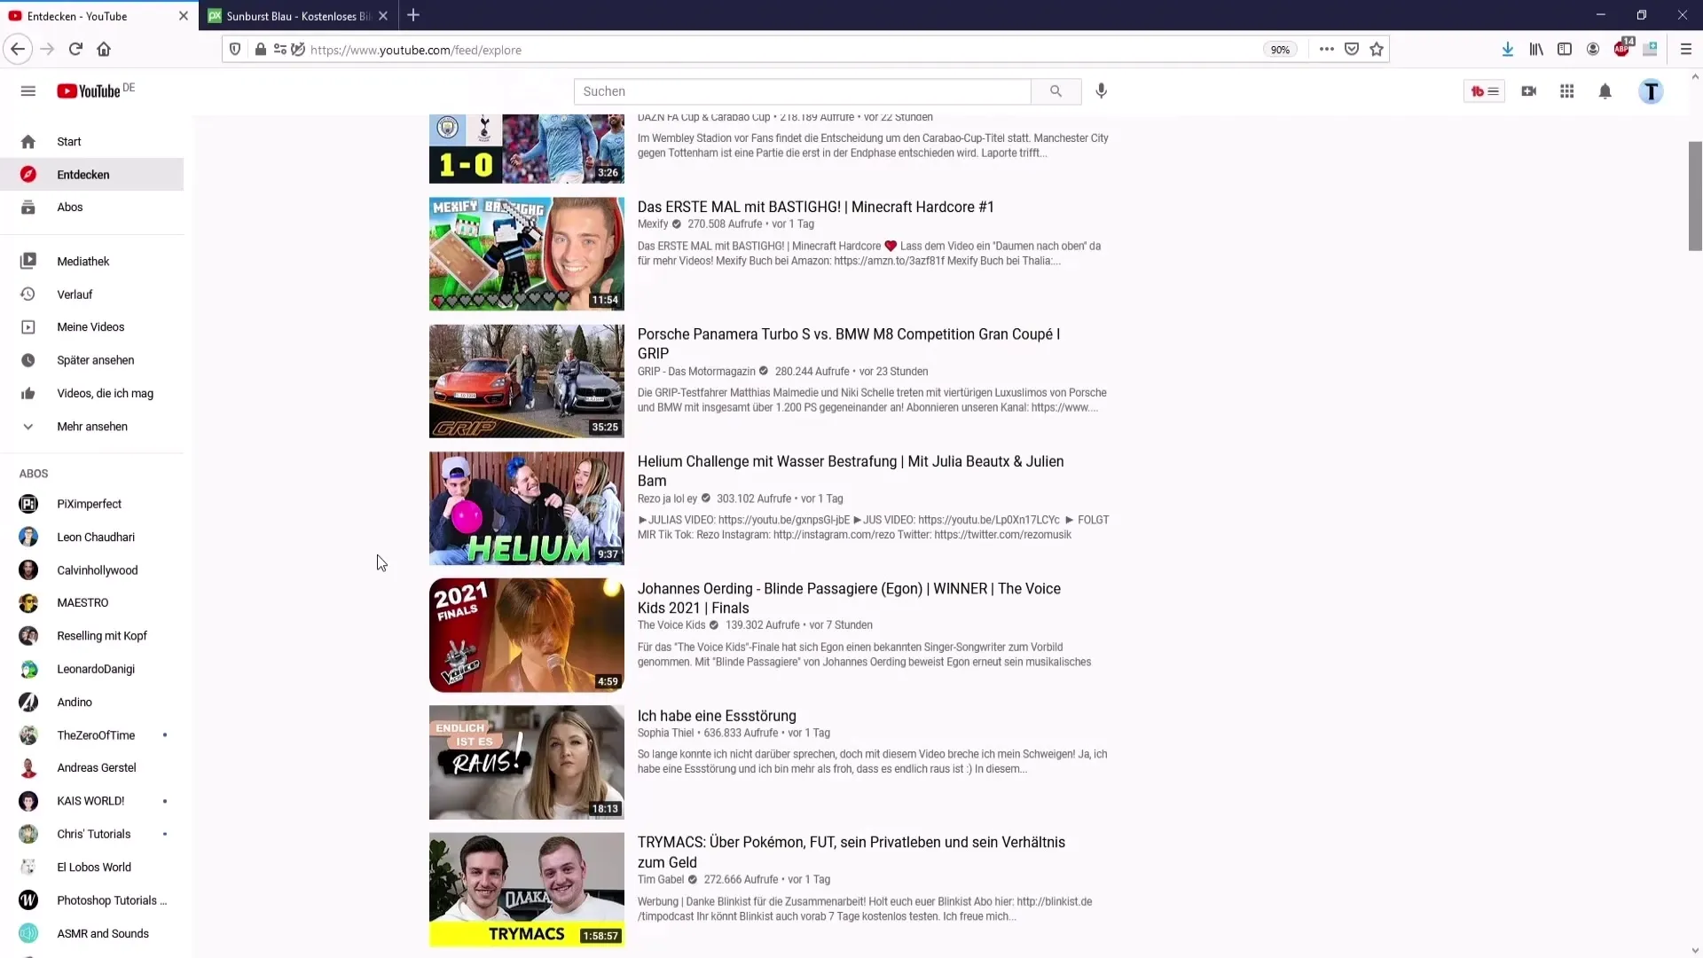Start voice search with the microphone icon
Viewport: 1703px width, 958px height.
[1101, 91]
